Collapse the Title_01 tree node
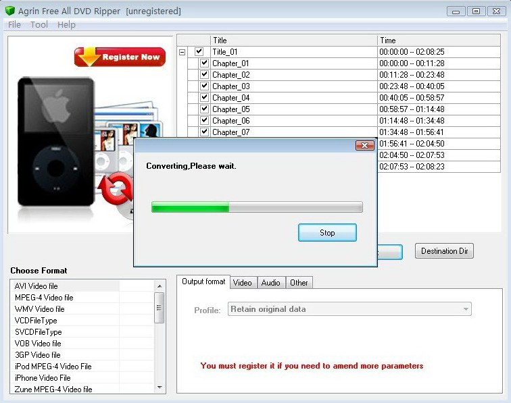This screenshot has height=403, width=511. point(182,52)
